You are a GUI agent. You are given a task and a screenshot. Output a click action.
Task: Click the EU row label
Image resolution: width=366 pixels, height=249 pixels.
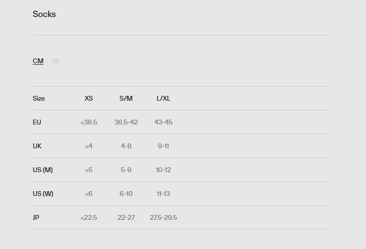click(37, 122)
